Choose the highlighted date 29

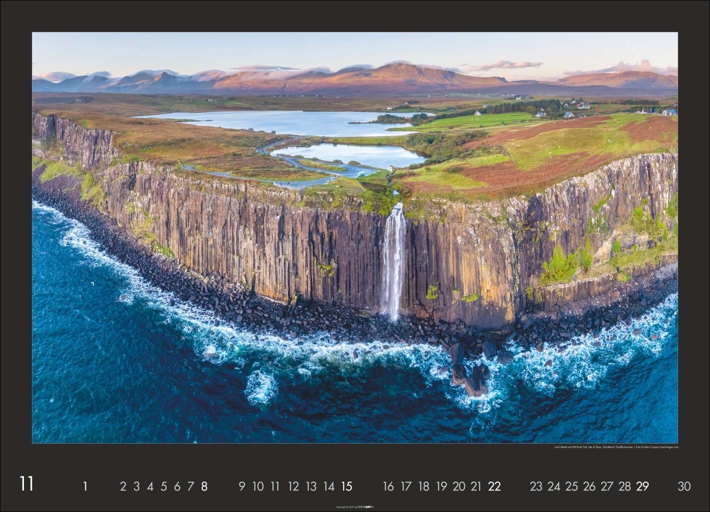point(642,486)
